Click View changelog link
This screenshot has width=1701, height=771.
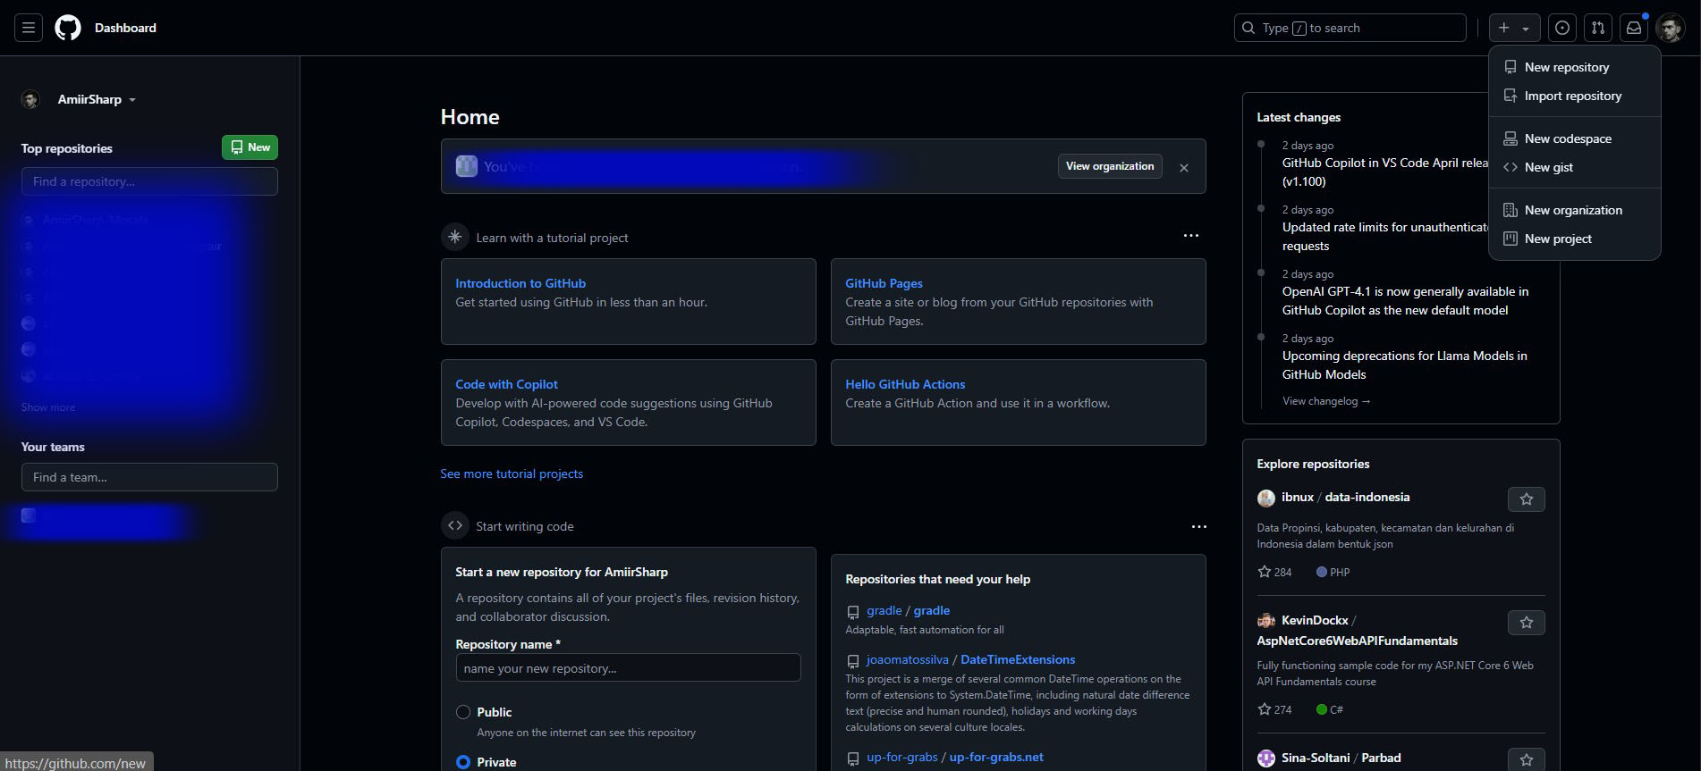coord(1326,401)
